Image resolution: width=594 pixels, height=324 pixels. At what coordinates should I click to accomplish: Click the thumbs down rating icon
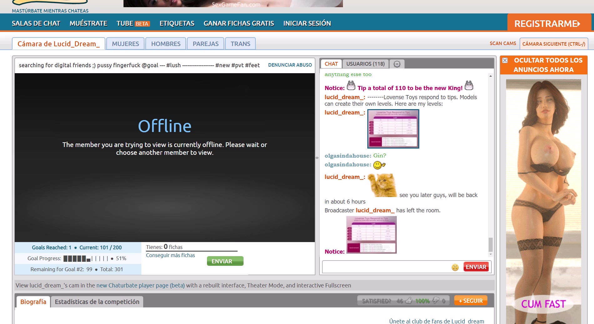click(x=436, y=301)
